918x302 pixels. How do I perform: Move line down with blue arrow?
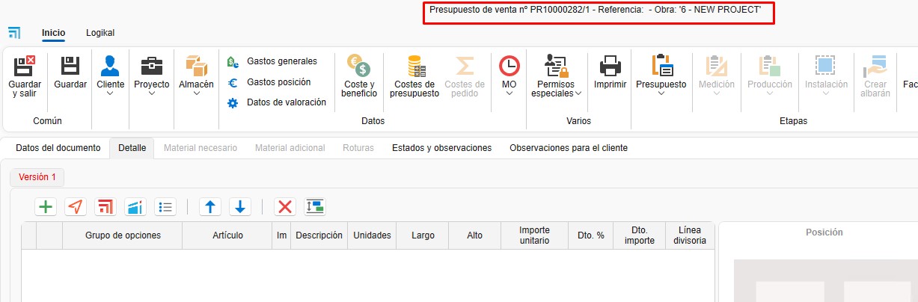(240, 207)
